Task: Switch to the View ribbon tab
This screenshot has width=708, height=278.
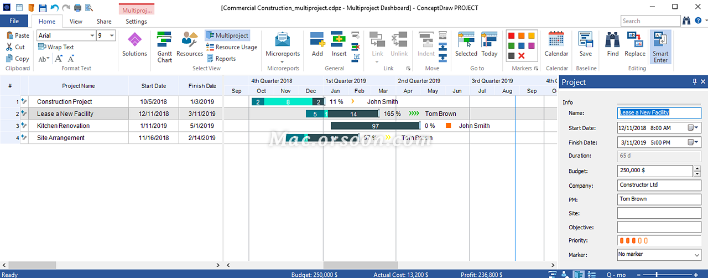Action: [76, 22]
